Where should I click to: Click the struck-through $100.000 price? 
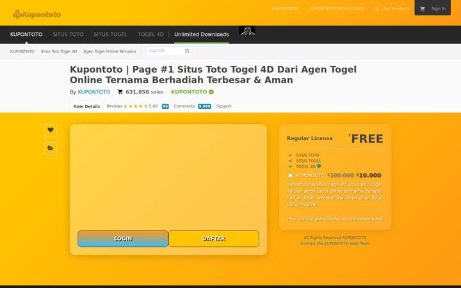point(341,175)
